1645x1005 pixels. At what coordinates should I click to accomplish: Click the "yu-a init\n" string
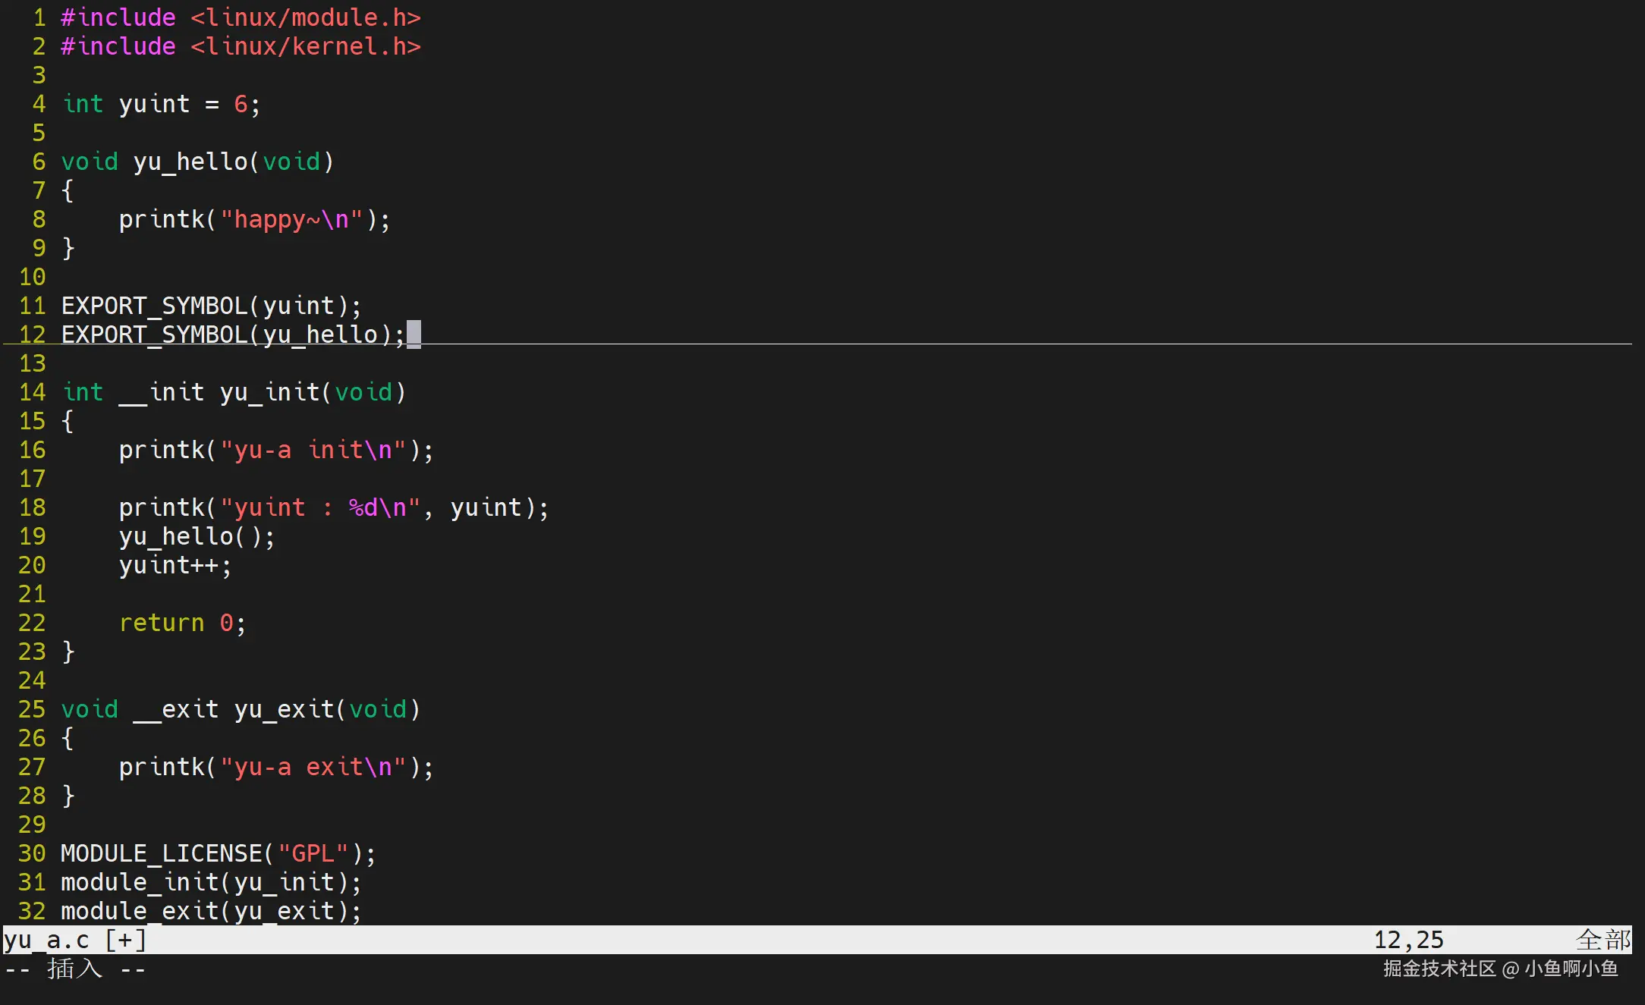pos(313,450)
